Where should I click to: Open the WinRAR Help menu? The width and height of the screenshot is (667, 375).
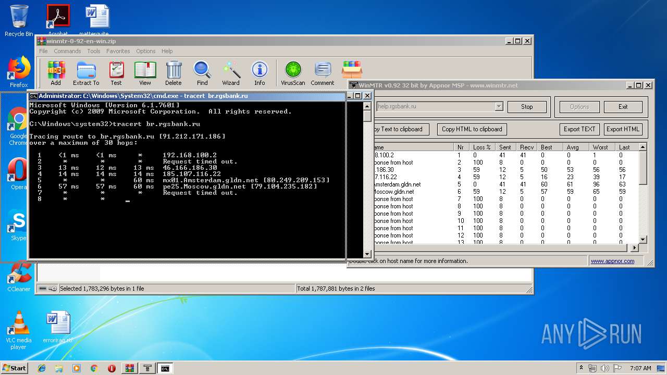point(167,51)
